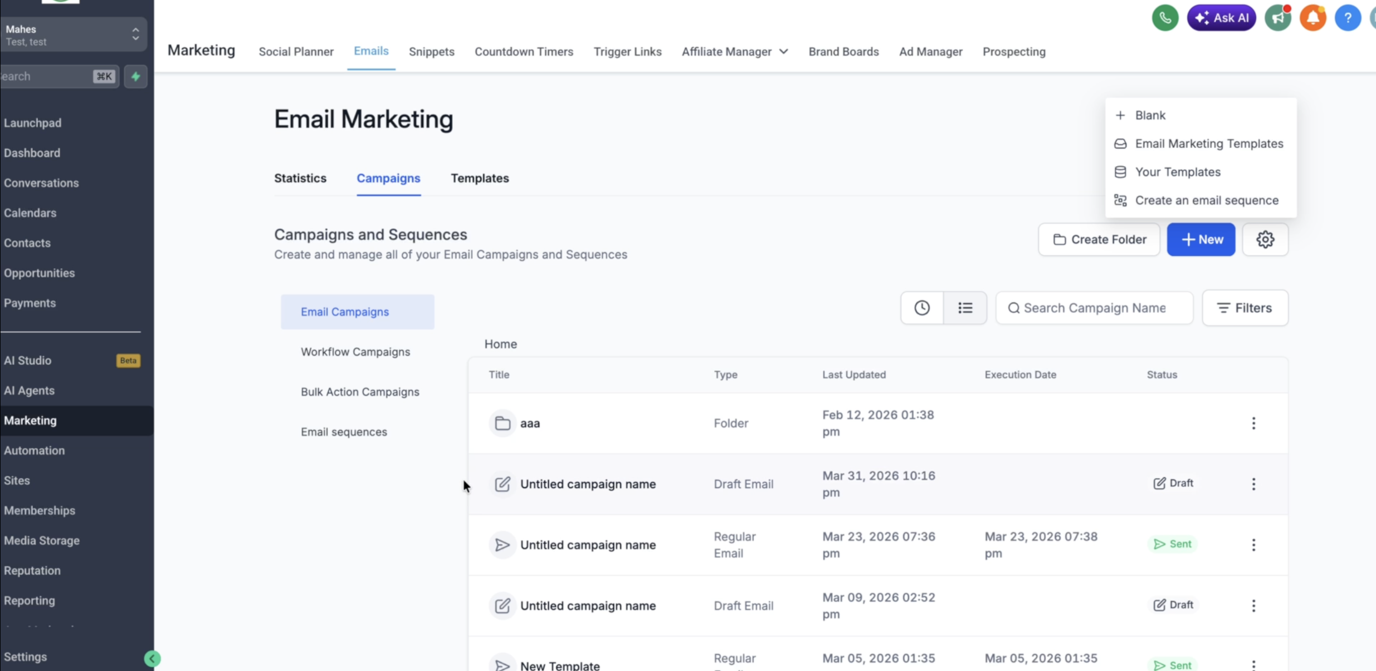Viewport: 1376px width, 671px height.
Task: Select Workflow Campaigns in the side list
Action: (x=355, y=352)
